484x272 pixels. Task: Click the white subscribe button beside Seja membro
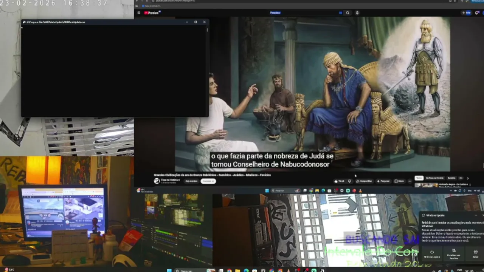(x=208, y=181)
